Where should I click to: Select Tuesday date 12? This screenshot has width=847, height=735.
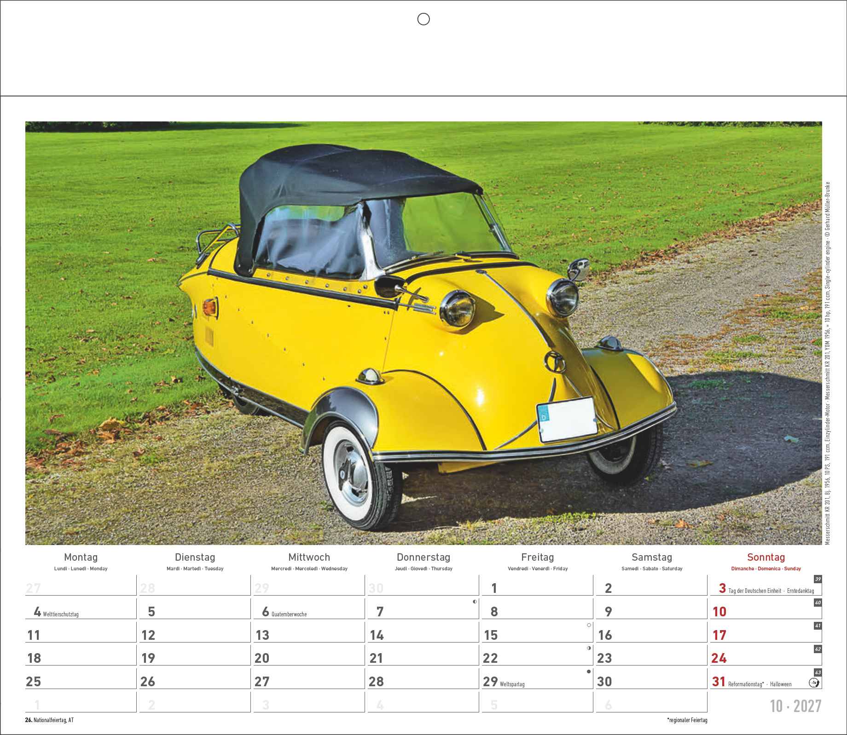point(148,635)
